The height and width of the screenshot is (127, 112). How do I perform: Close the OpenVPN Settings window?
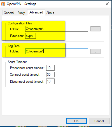point(107,4)
